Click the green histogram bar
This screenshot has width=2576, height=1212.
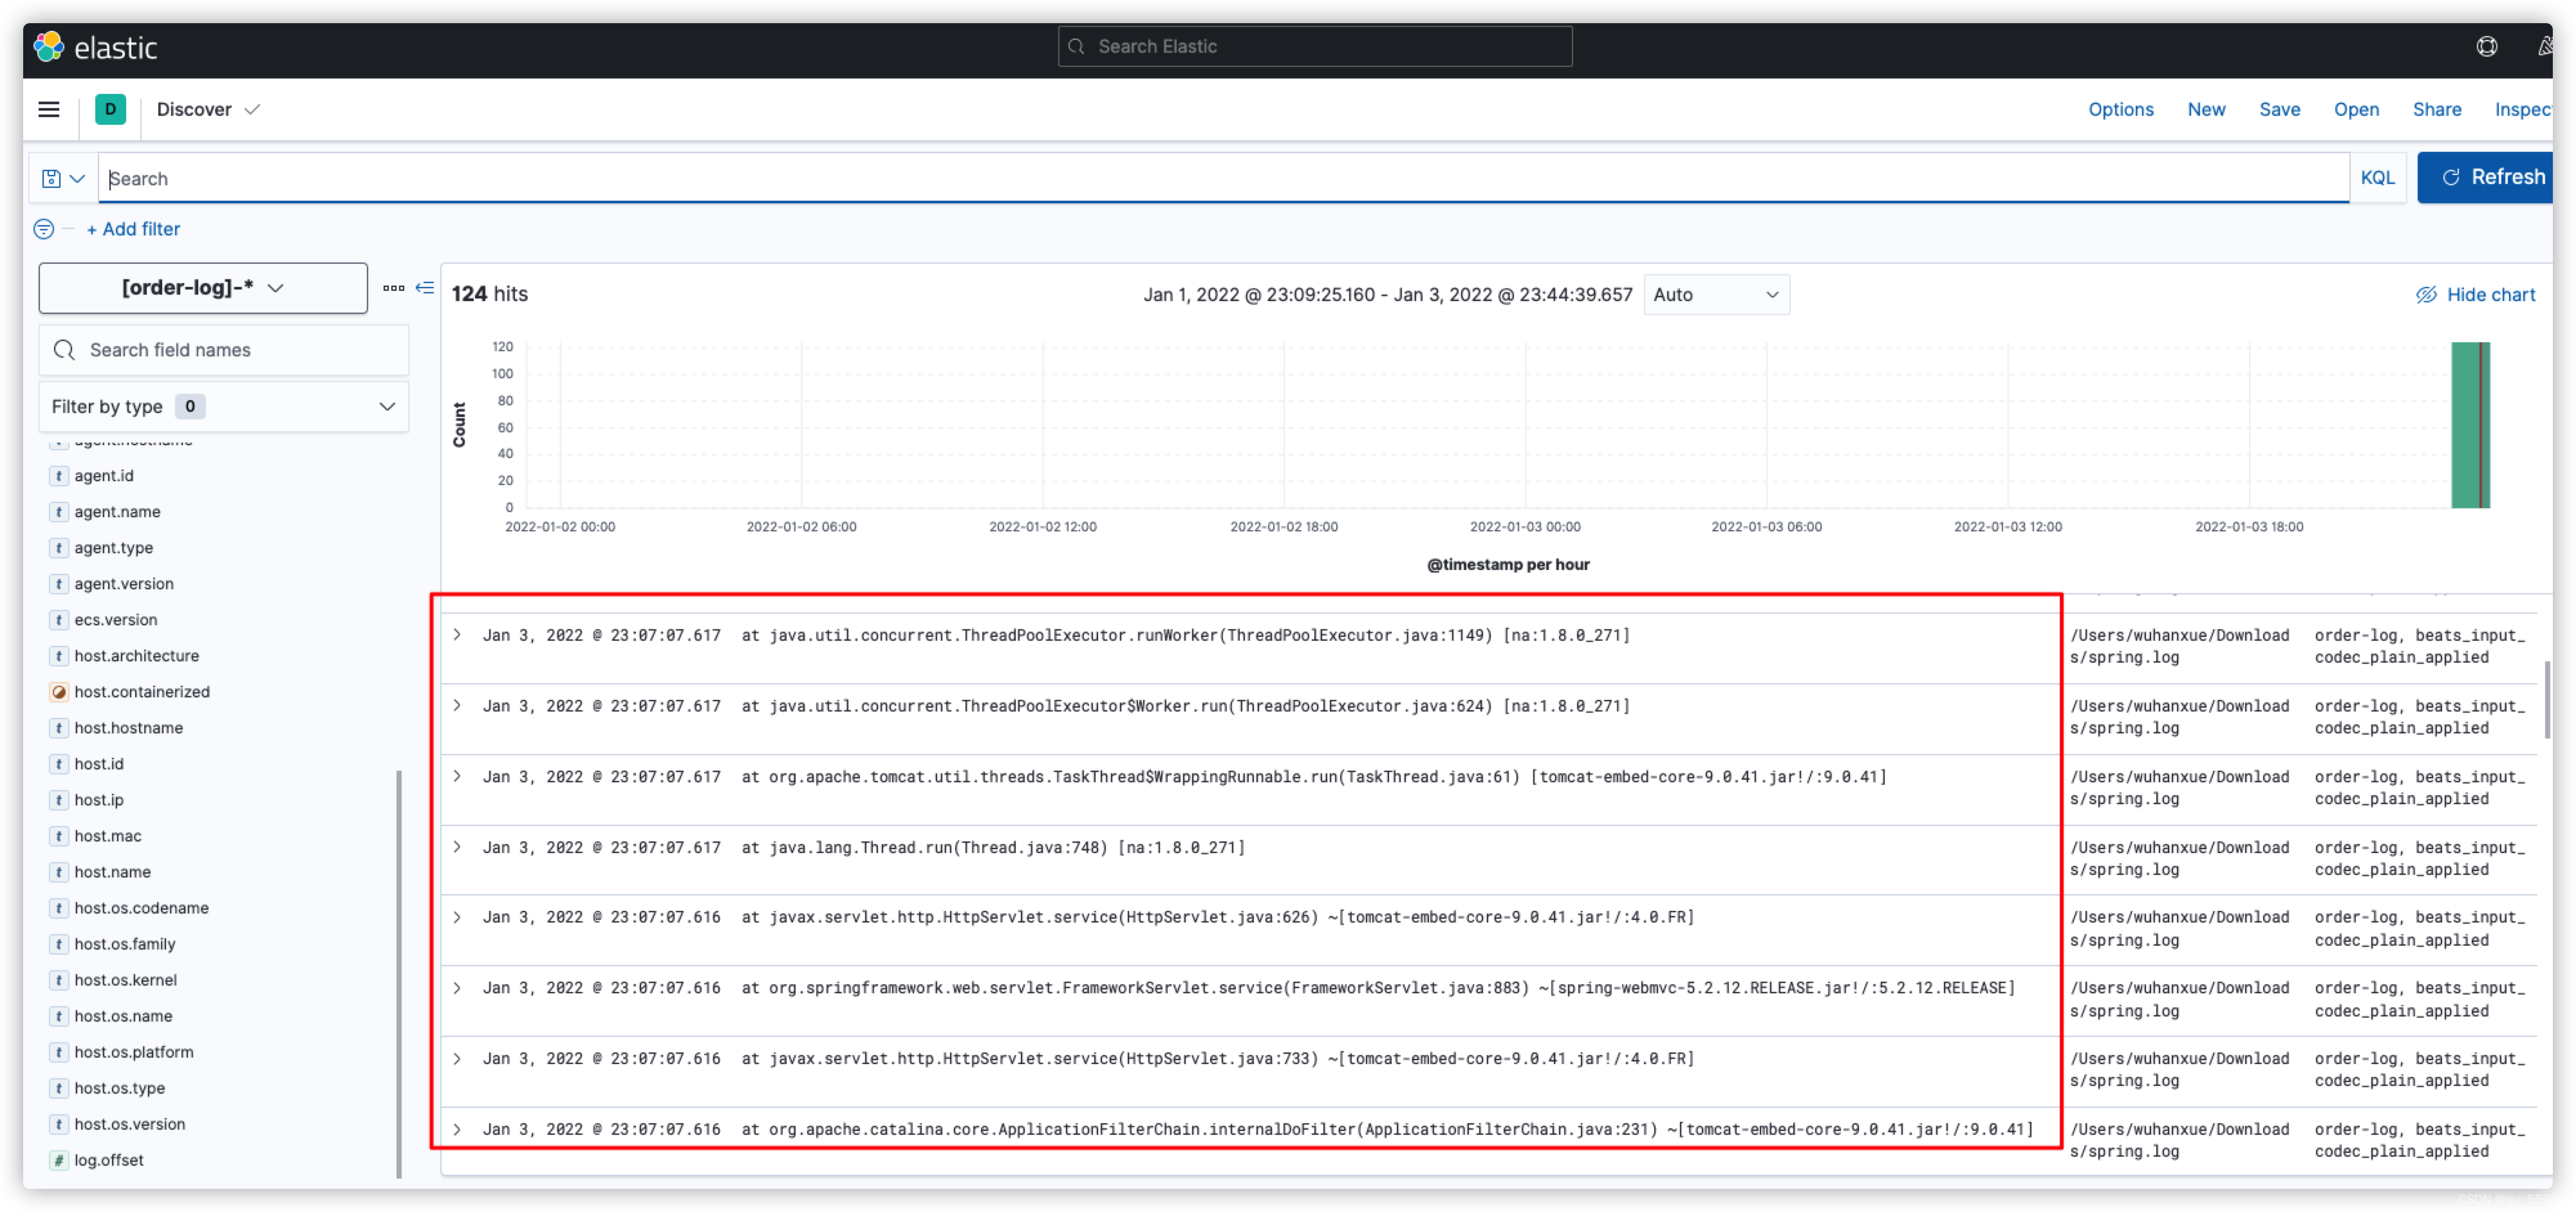[2466, 425]
